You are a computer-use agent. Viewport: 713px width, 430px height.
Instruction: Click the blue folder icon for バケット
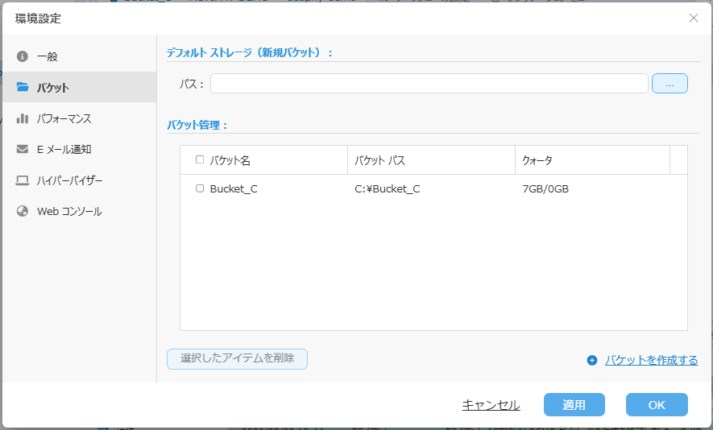pos(23,87)
